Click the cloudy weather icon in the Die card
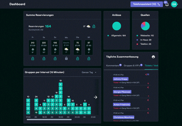This screenshot has height=126, width=182. click(77, 49)
